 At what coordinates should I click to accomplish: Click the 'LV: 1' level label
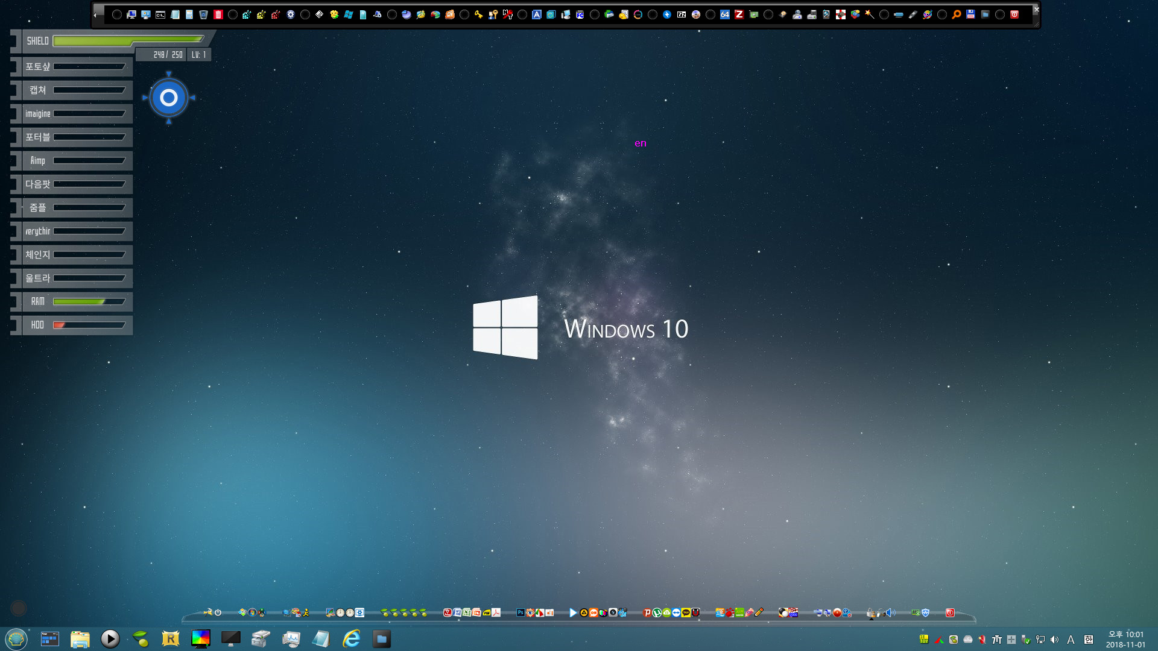pyautogui.click(x=198, y=55)
